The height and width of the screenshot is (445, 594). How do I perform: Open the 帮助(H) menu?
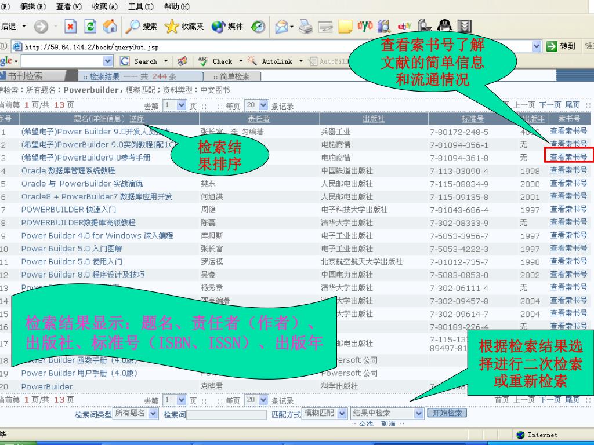click(176, 6)
